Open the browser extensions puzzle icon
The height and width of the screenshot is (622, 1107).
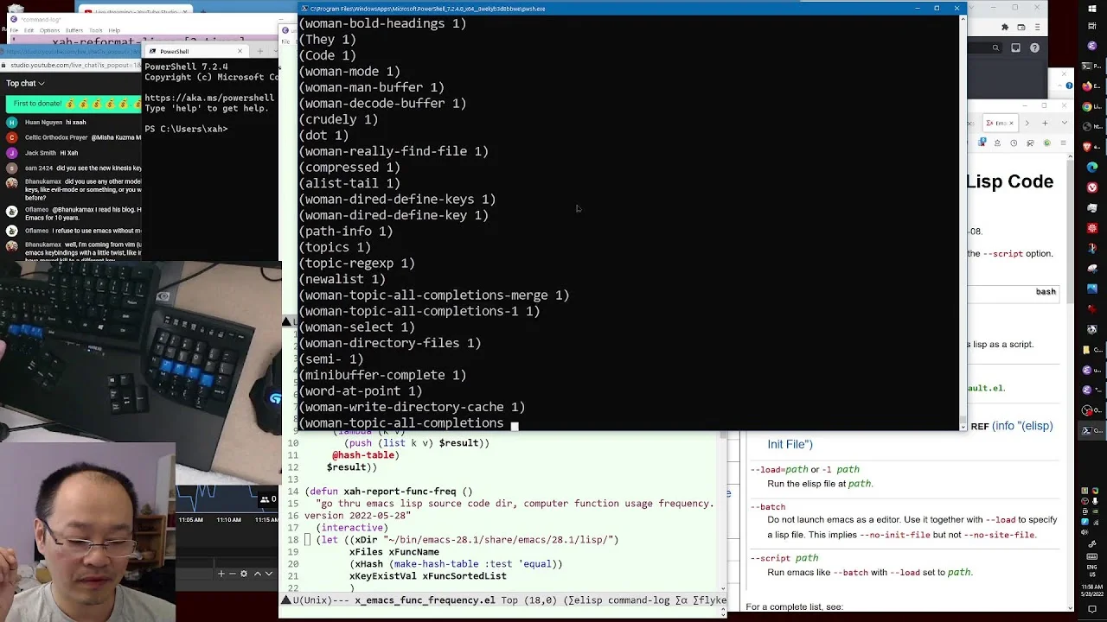pyautogui.click(x=1005, y=27)
